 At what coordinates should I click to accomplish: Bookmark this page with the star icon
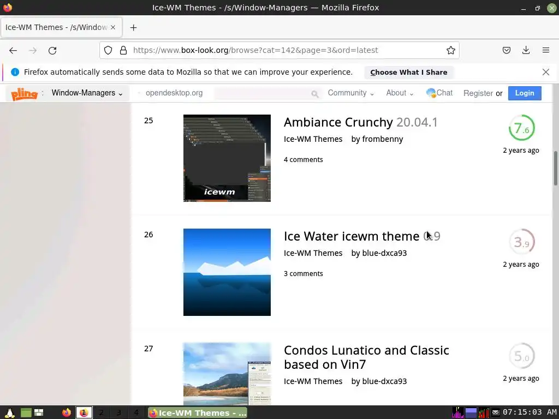[450, 50]
